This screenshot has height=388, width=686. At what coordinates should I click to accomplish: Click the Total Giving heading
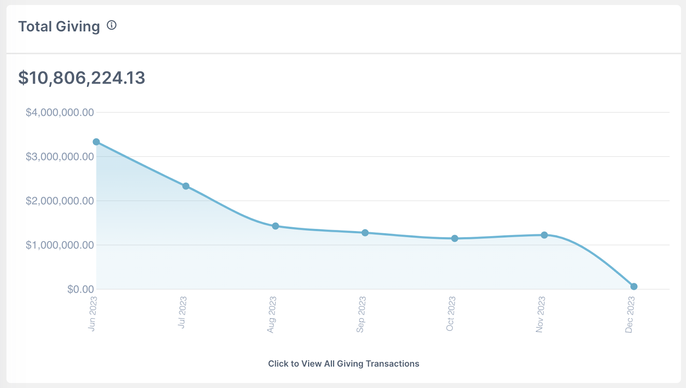point(59,27)
